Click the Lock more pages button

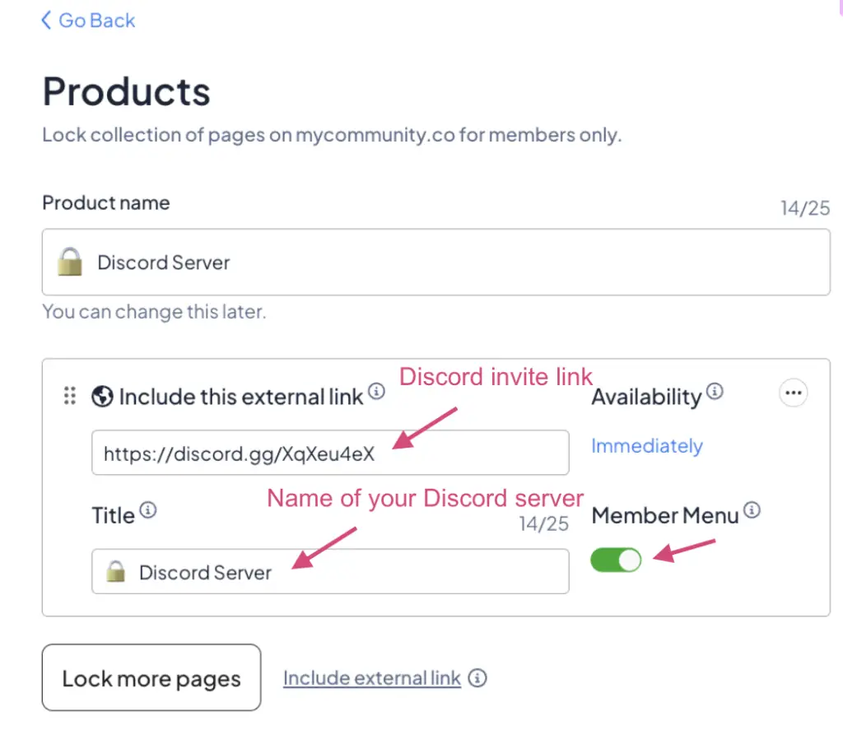point(151,677)
